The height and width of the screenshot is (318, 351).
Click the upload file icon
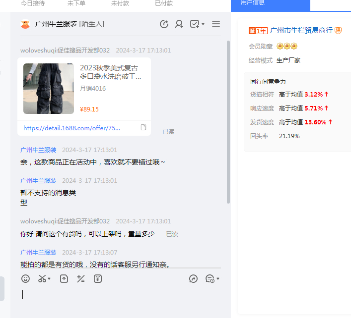pyautogui.click(x=64, y=279)
